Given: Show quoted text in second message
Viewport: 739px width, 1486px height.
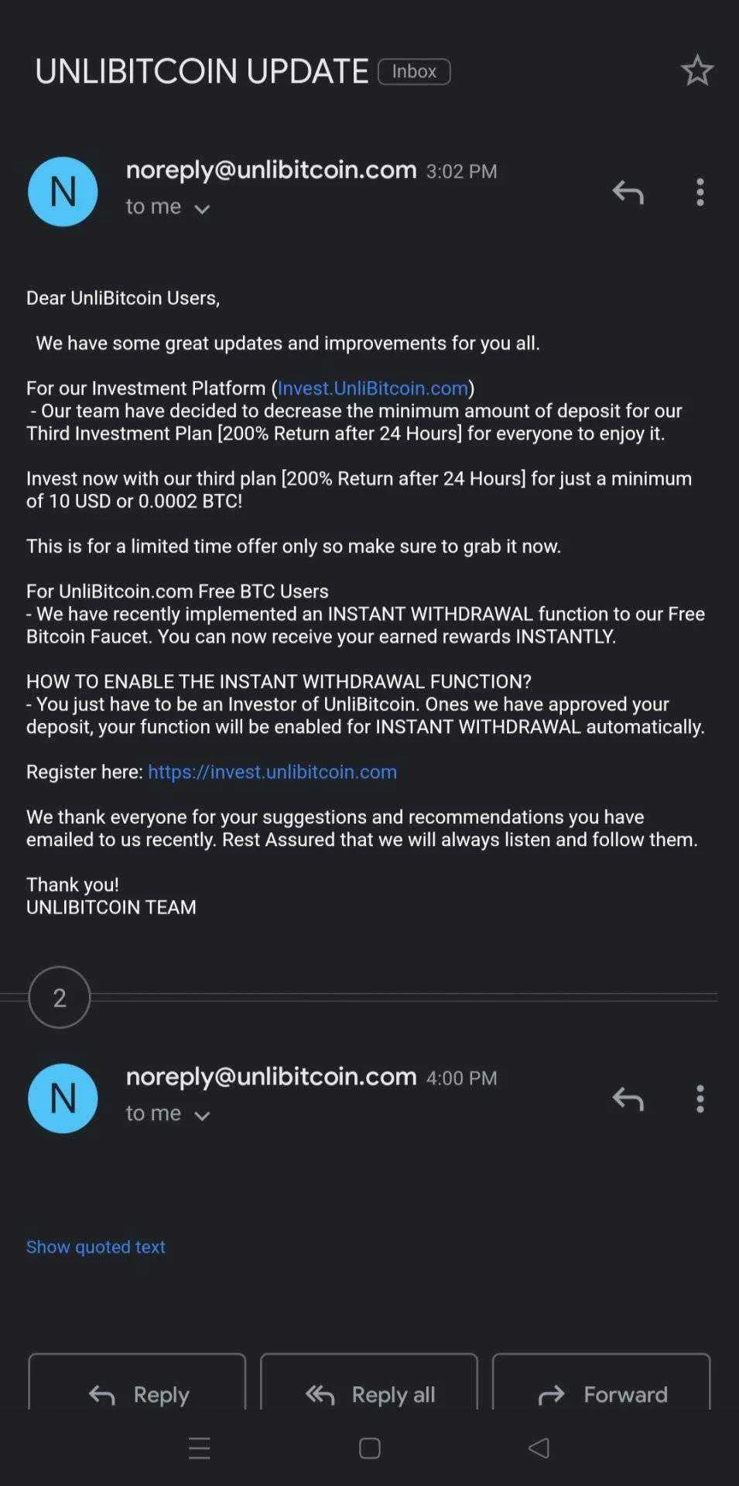Looking at the screenshot, I should point(96,1247).
